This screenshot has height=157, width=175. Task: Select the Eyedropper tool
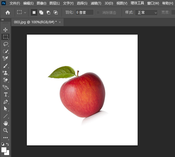click(x=5, y=58)
